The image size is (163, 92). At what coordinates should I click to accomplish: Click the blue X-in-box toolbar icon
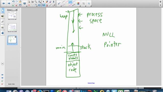coord(39,5)
